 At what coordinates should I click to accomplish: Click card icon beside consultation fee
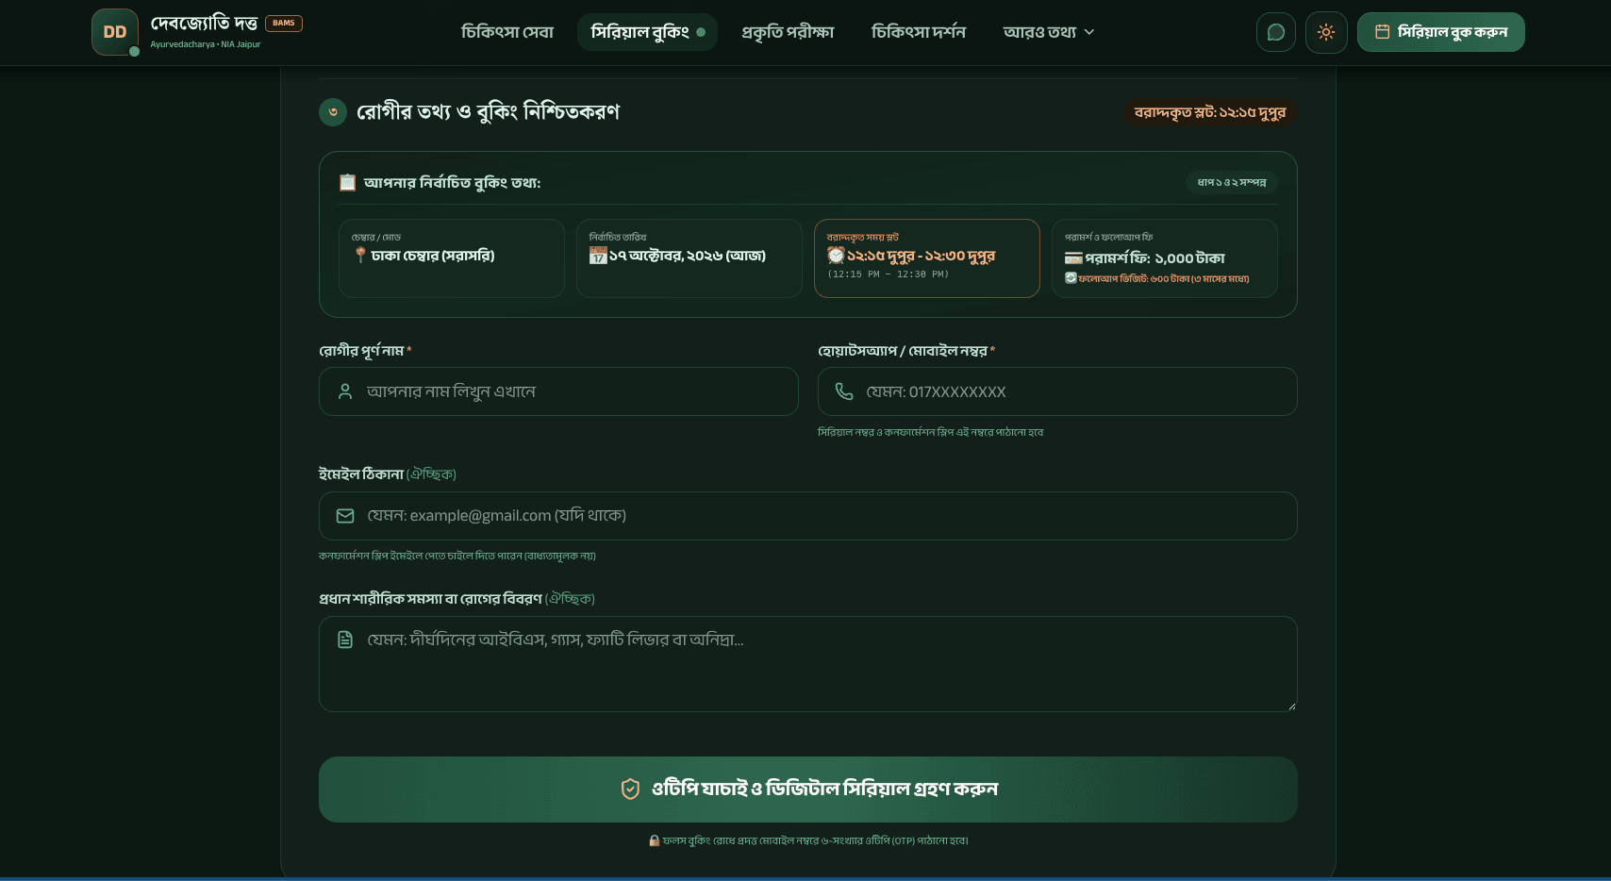(x=1073, y=258)
